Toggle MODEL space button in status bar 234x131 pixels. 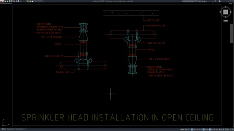pyautogui.click(x=182, y=130)
